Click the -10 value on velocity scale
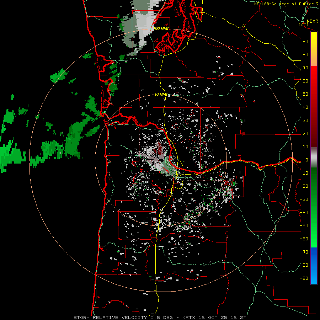The image size is (320, 320). tap(304, 173)
